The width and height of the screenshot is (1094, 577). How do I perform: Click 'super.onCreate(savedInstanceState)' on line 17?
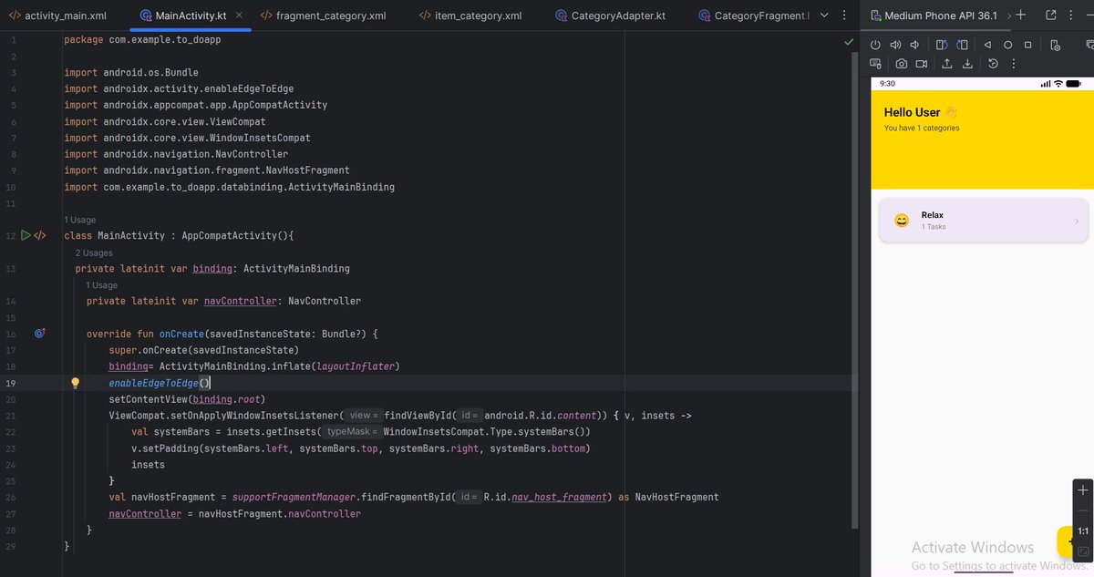tap(203, 350)
